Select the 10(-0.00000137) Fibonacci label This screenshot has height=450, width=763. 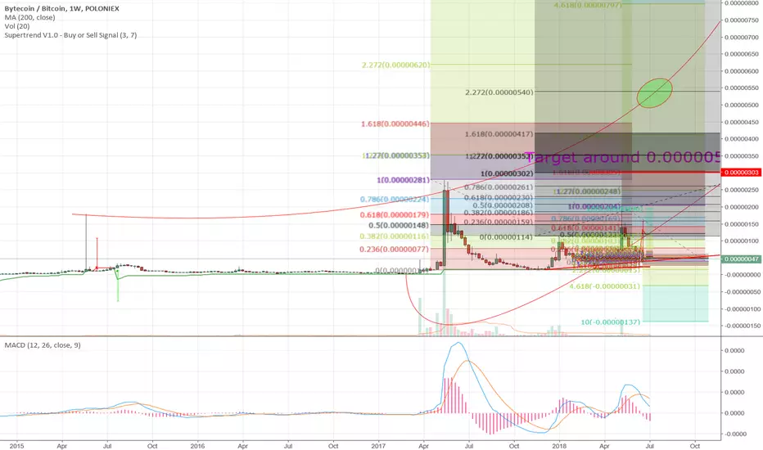click(x=611, y=322)
